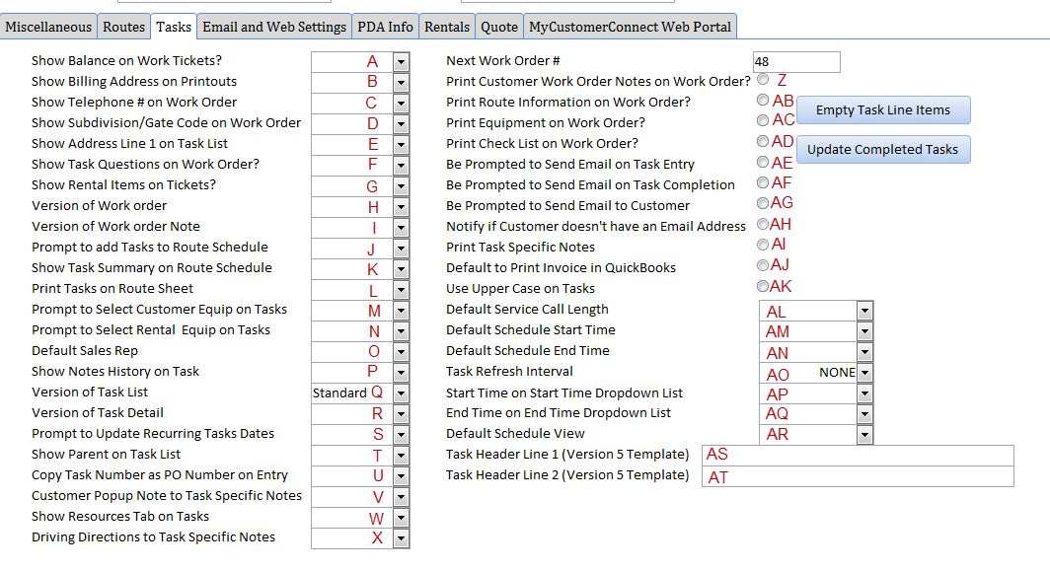Open the Default Schedule View dropdown
This screenshot has width=1050, height=571.
point(865,436)
